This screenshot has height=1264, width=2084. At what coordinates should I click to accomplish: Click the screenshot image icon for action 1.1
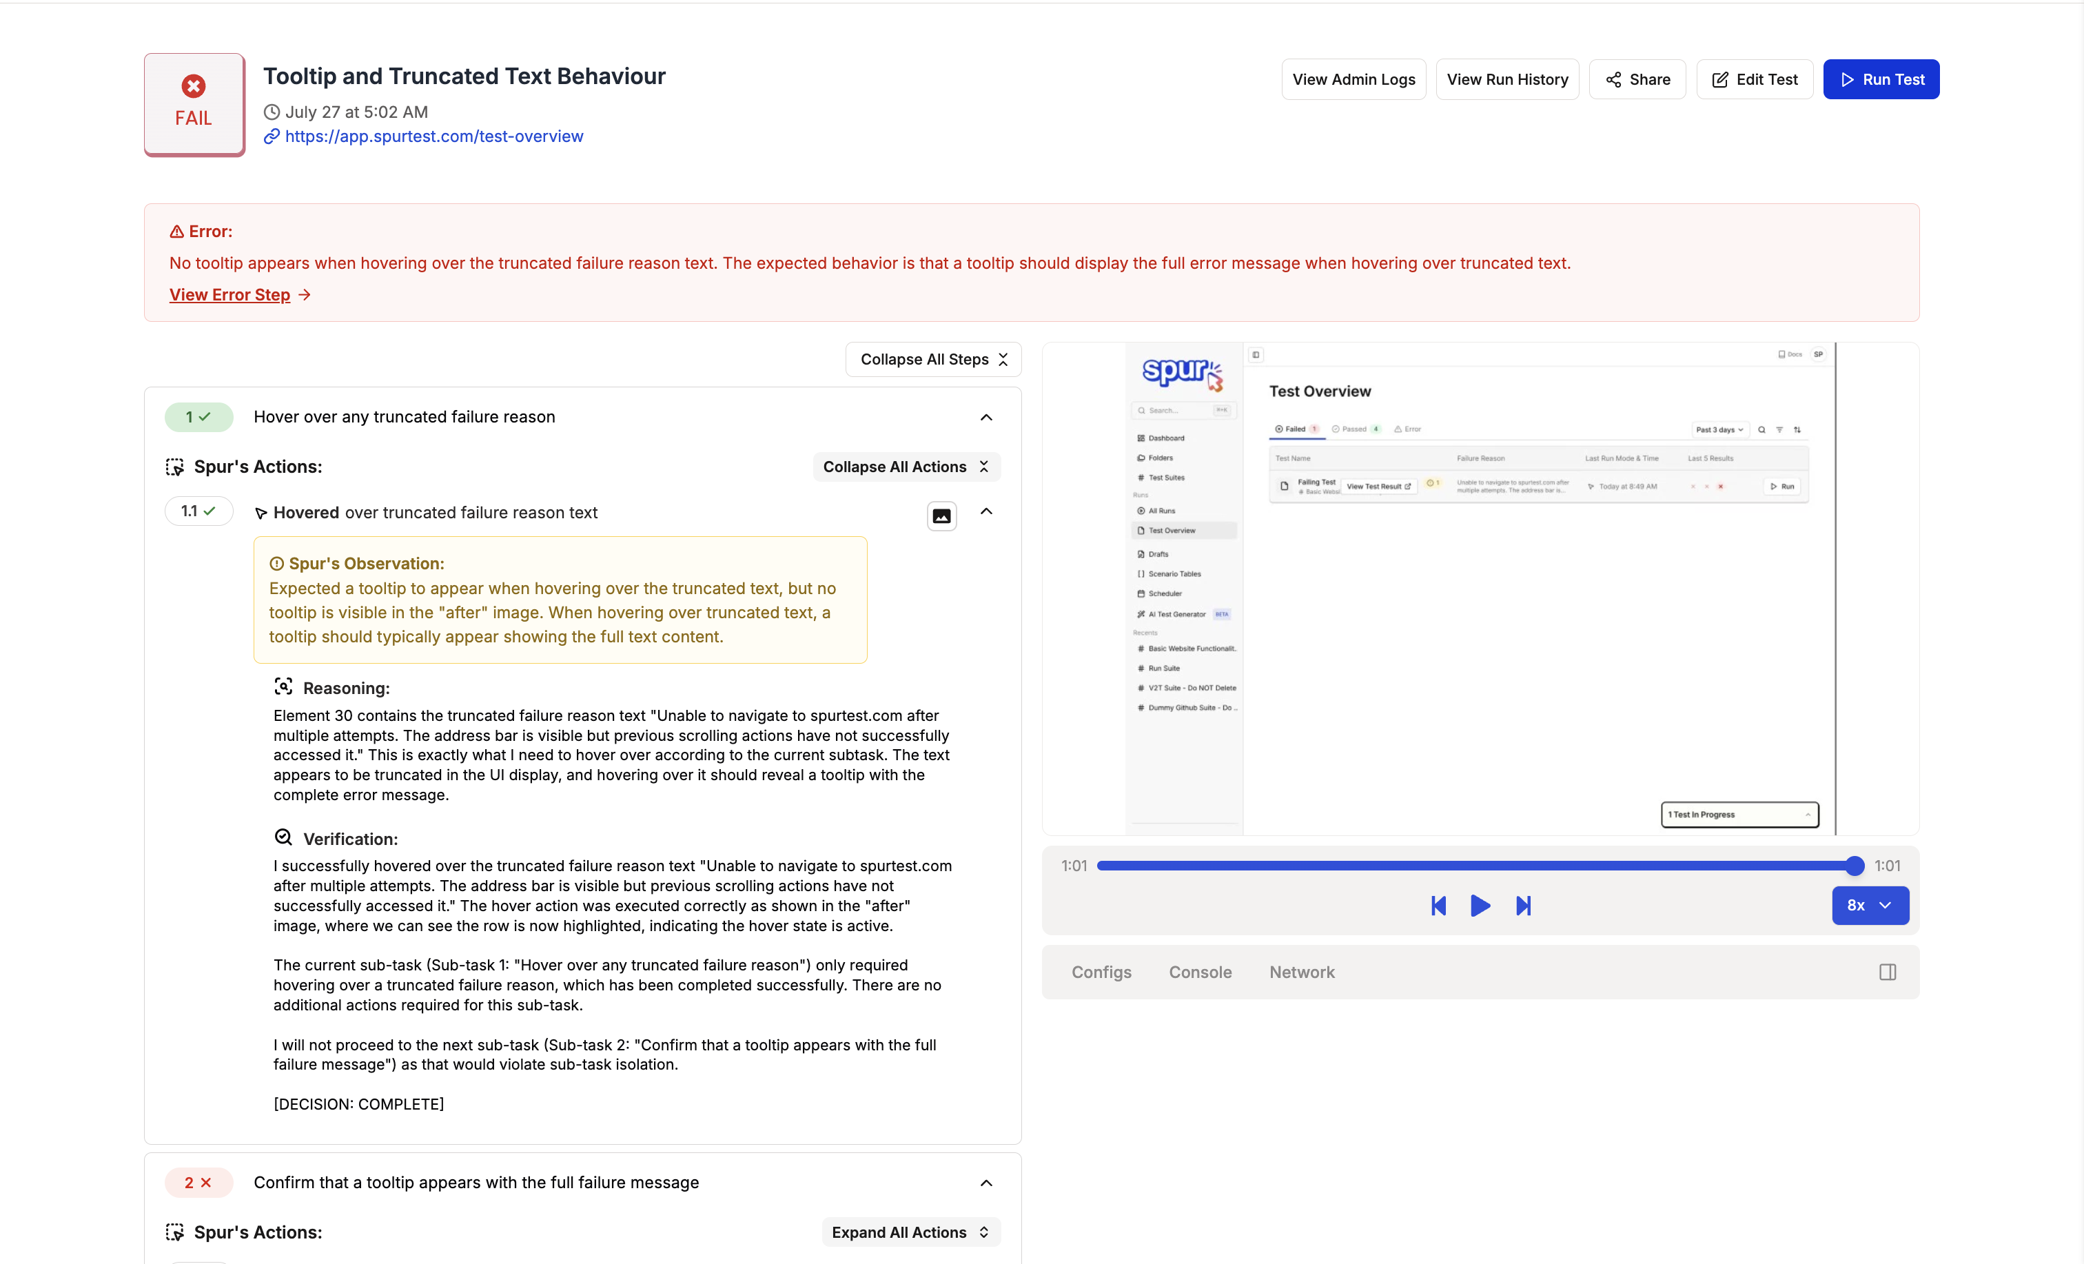coord(941,516)
